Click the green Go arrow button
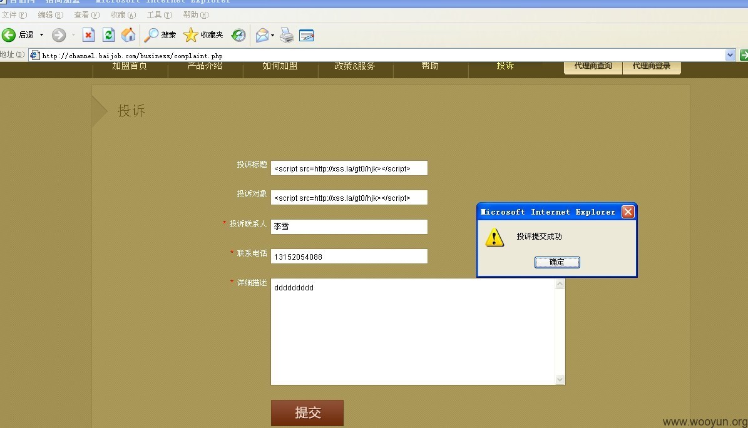Screen dimensions: 748x428 click(744, 55)
